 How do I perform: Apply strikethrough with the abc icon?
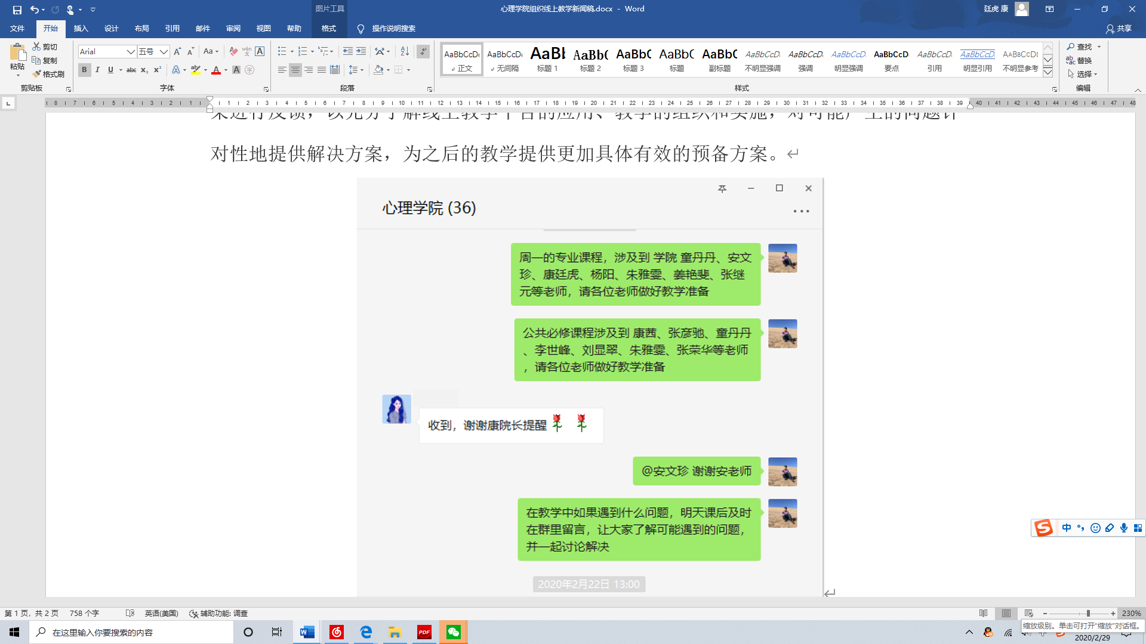[x=131, y=70]
